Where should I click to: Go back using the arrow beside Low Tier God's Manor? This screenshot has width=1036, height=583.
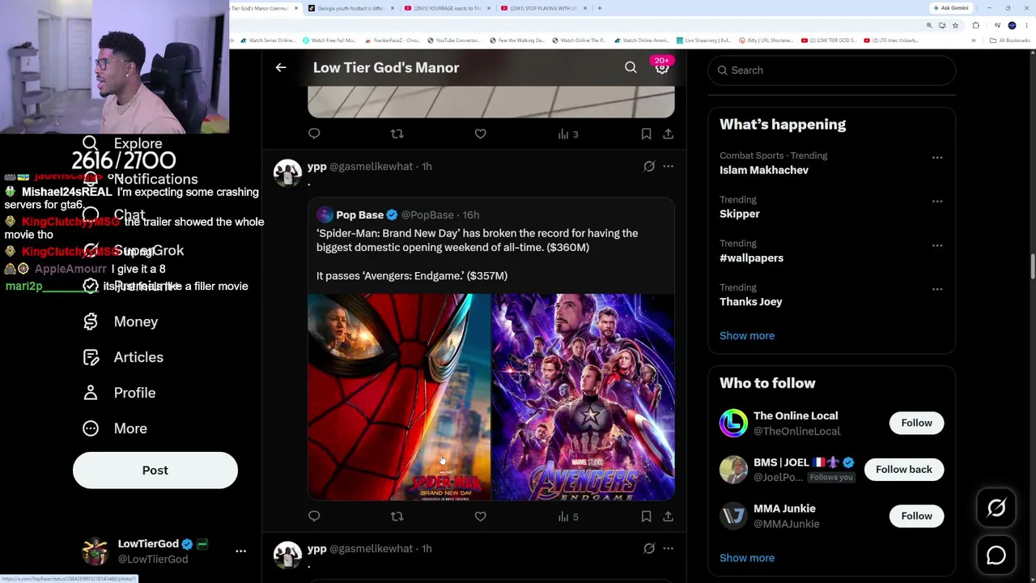281,68
